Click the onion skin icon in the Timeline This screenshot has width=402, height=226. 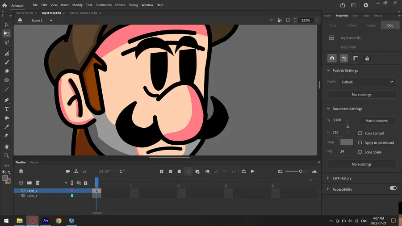pos(207,171)
